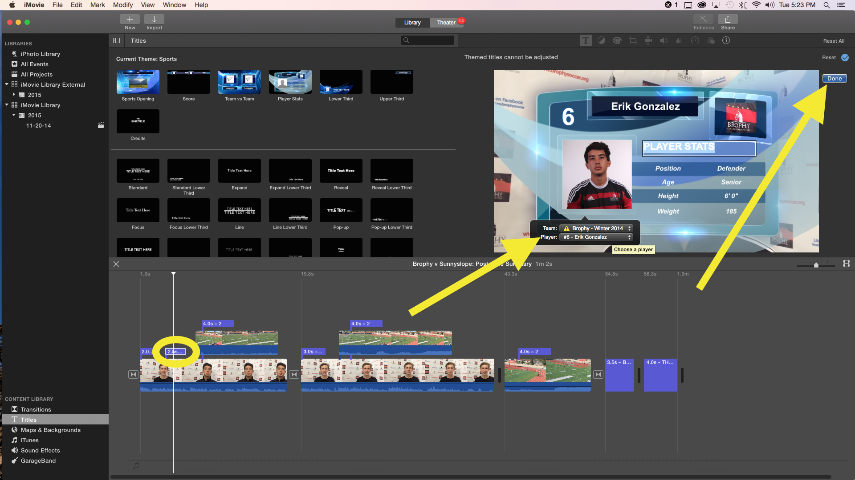
Task: Expand 2015 under iMovie Library External
Action: (14, 94)
